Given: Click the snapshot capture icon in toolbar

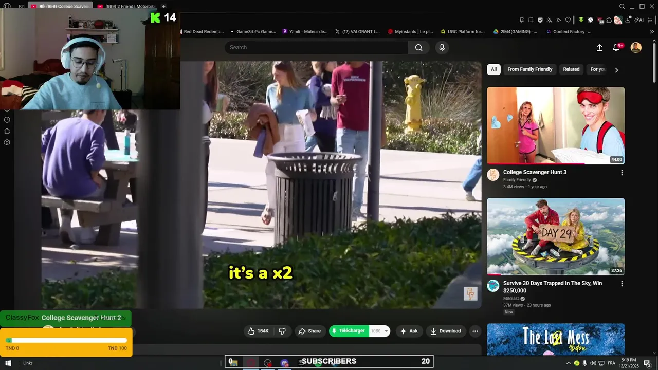Looking at the screenshot, I should pos(531,20).
